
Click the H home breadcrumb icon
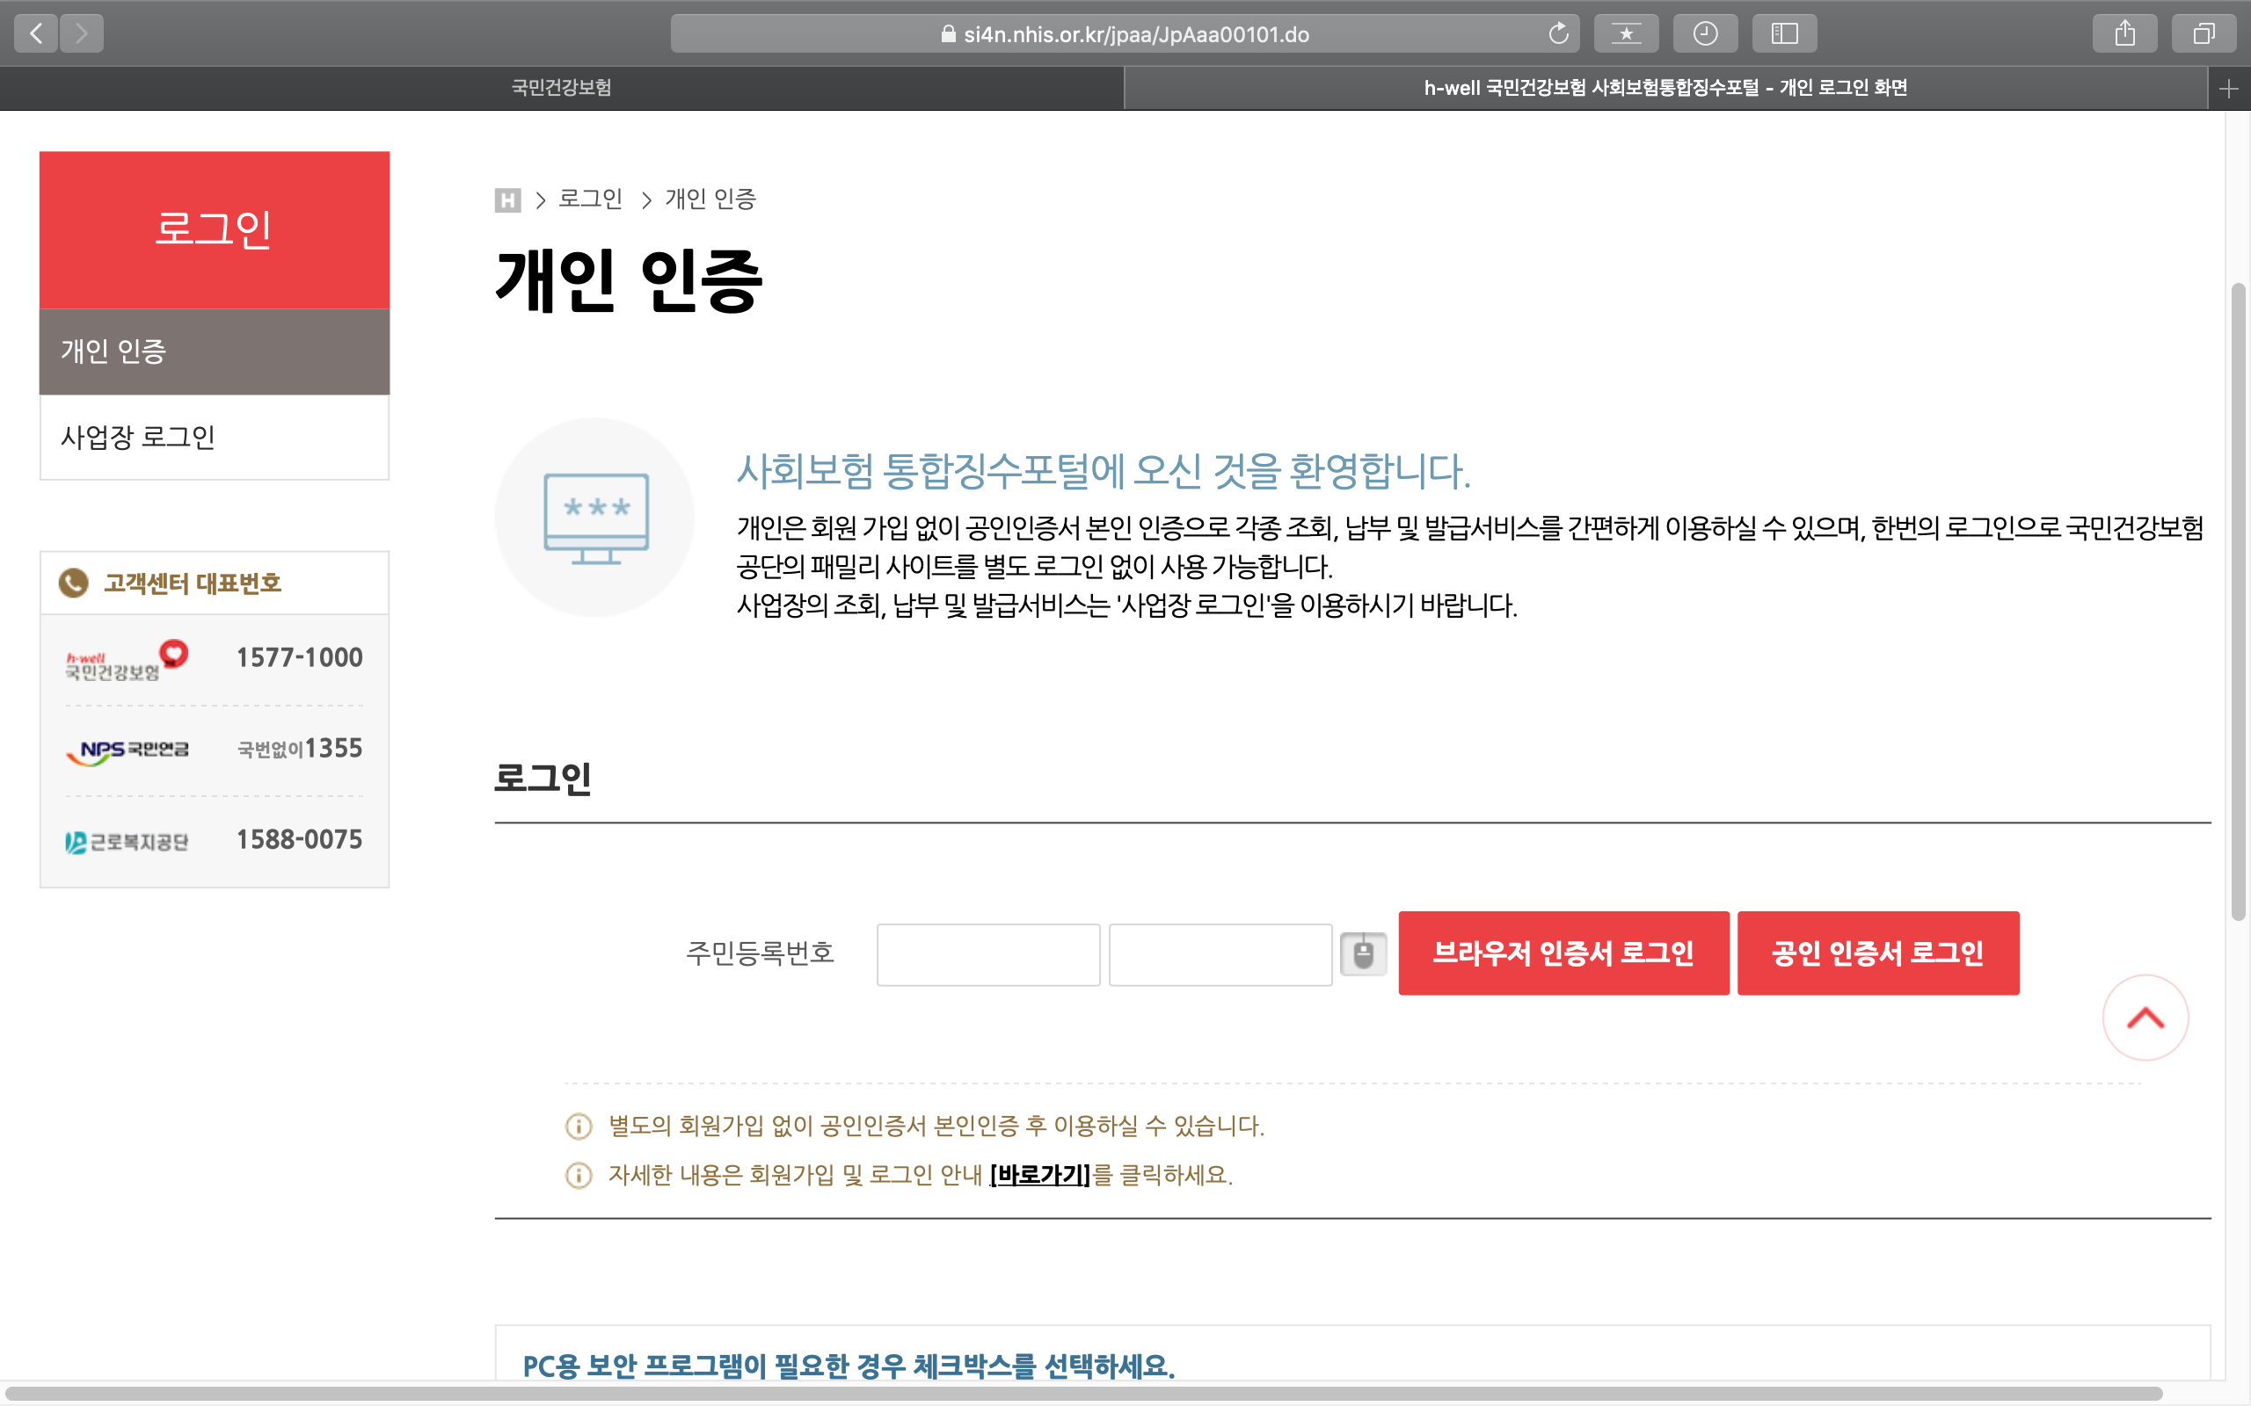tap(507, 200)
